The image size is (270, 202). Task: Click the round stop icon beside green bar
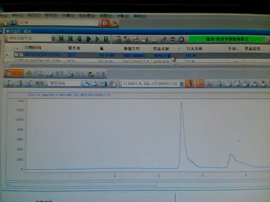[181, 39]
